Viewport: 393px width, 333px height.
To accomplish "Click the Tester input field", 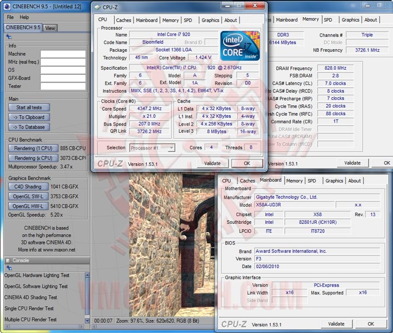I will pyautogui.click(x=63, y=86).
